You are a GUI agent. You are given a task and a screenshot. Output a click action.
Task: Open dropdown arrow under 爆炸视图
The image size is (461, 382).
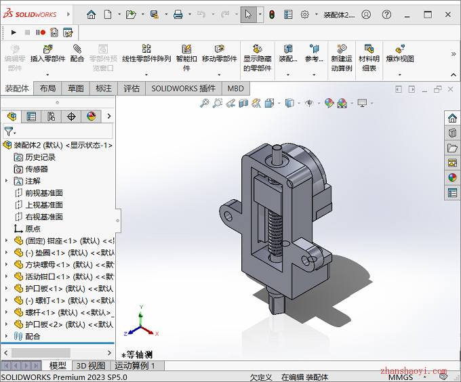[400, 75]
